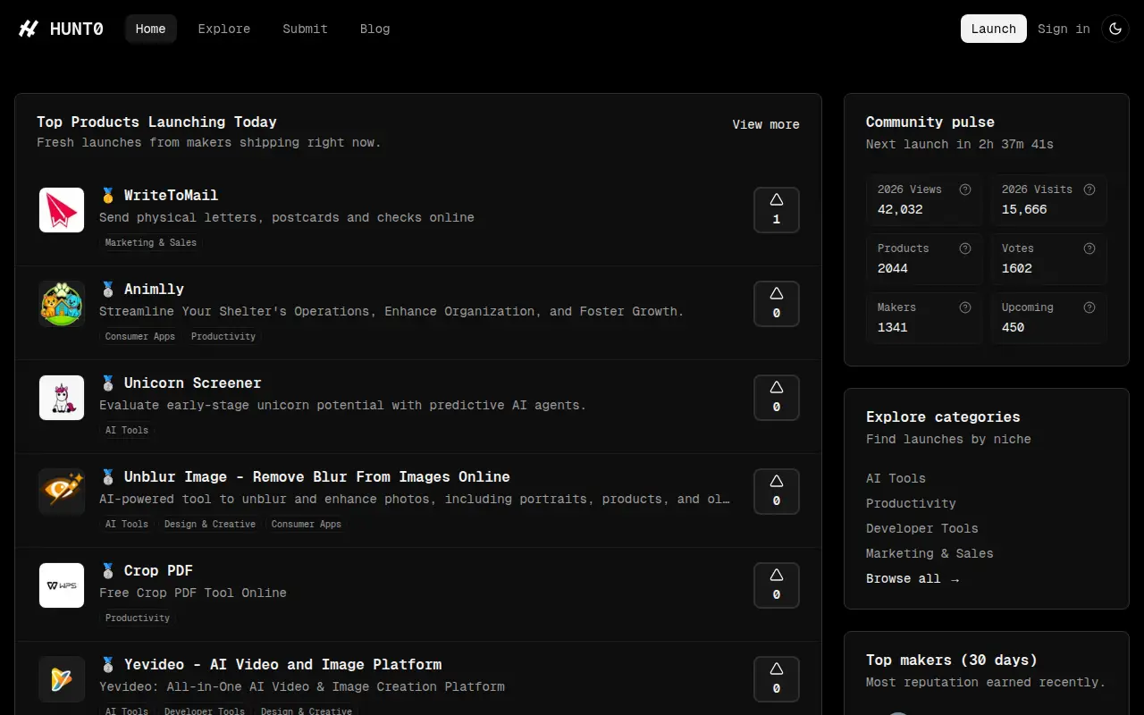This screenshot has width=1144, height=715.
Task: Upvote the Animlly product
Action: click(x=777, y=304)
